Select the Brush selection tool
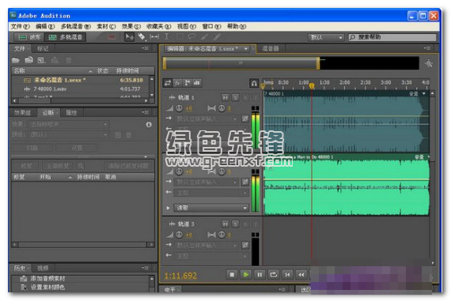This screenshot has height=301, width=451. (204, 37)
